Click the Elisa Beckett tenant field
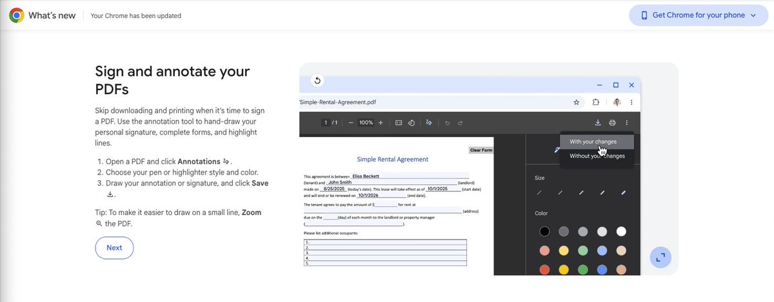 410,175
